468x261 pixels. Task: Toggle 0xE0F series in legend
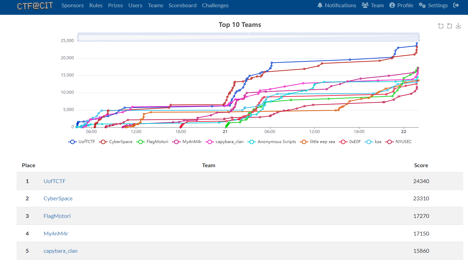350,142
